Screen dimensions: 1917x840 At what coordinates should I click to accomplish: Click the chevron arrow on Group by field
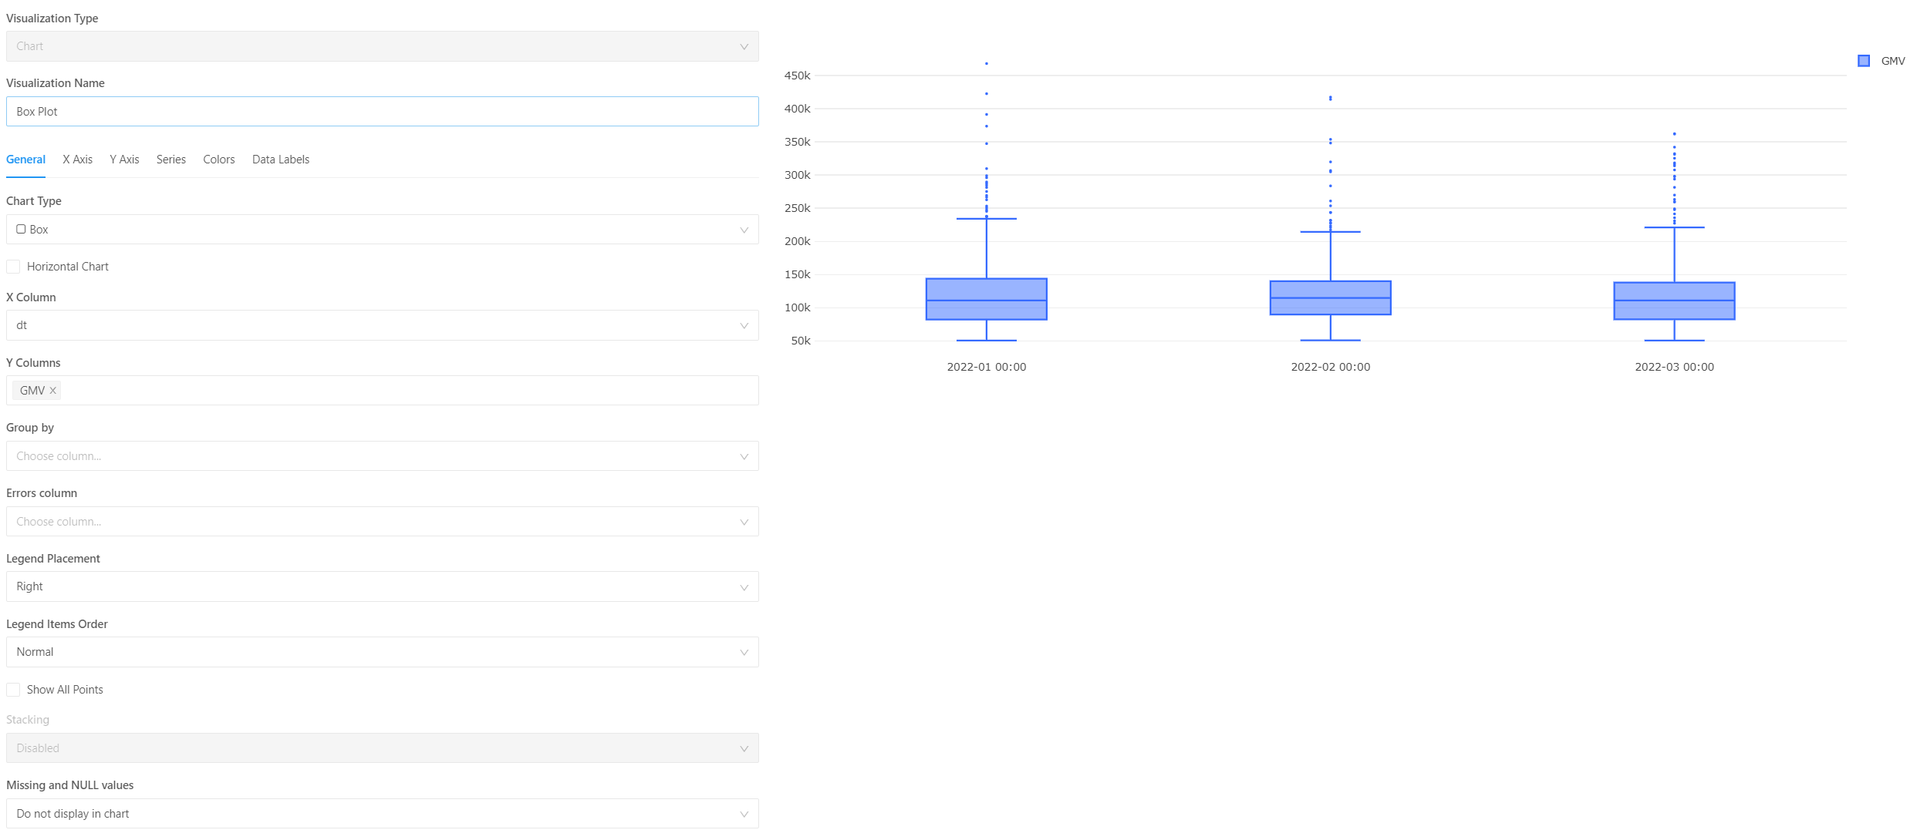tap(744, 457)
